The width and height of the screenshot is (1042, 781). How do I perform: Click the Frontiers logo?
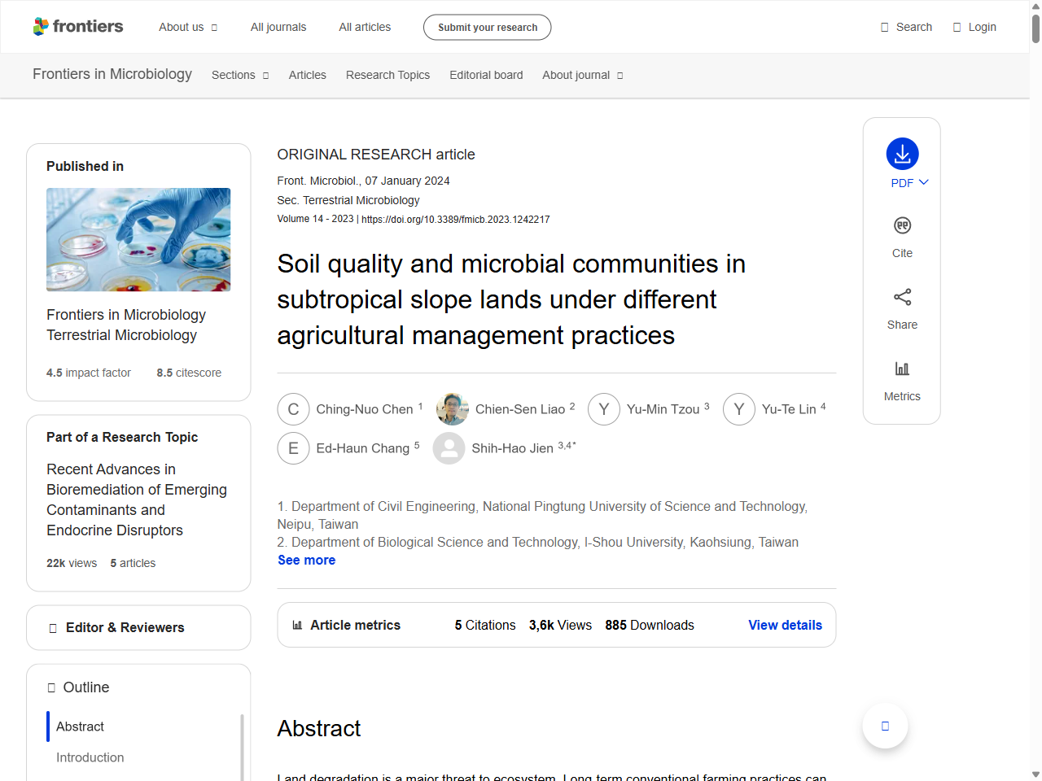coord(78,27)
